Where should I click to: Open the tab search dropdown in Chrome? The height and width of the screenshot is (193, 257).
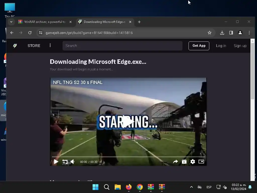11,22
